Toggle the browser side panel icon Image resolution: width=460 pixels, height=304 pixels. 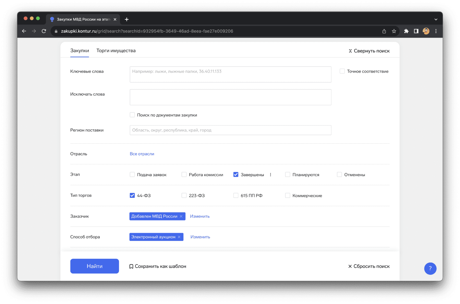pos(416,31)
